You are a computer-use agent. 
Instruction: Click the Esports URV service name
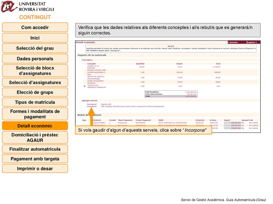pos(106,104)
